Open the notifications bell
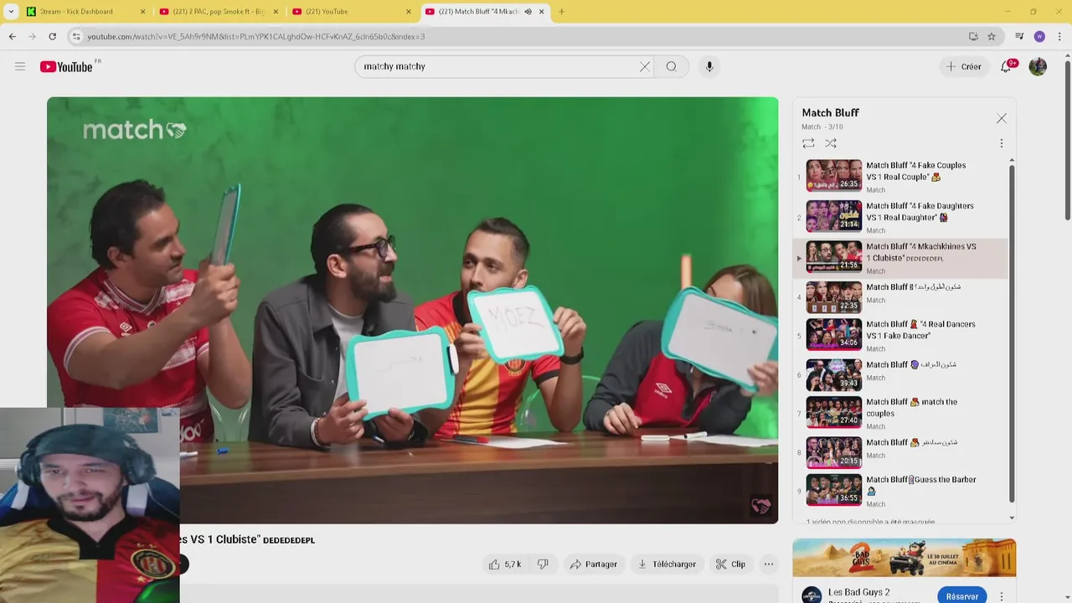This screenshot has width=1072, height=603. click(1006, 66)
